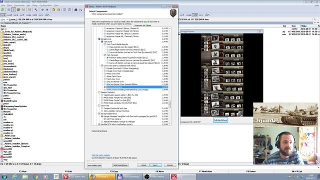Select drive d button in left panel drive bar
The height and width of the screenshot is (180, 320).
(x=9, y=15)
